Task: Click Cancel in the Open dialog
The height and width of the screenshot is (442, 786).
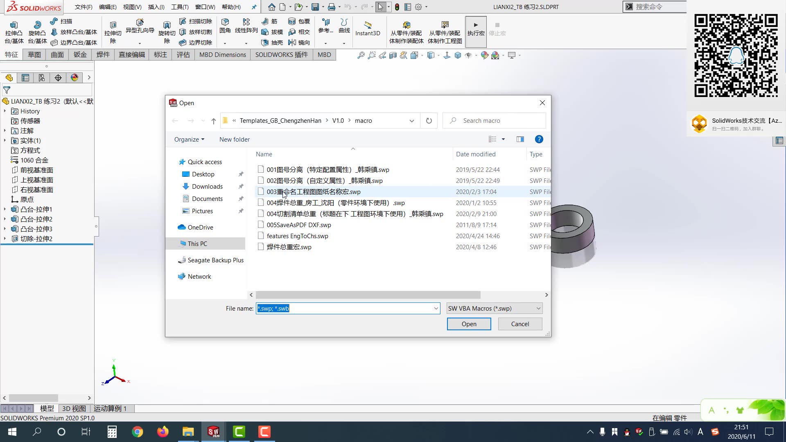Action: point(520,324)
